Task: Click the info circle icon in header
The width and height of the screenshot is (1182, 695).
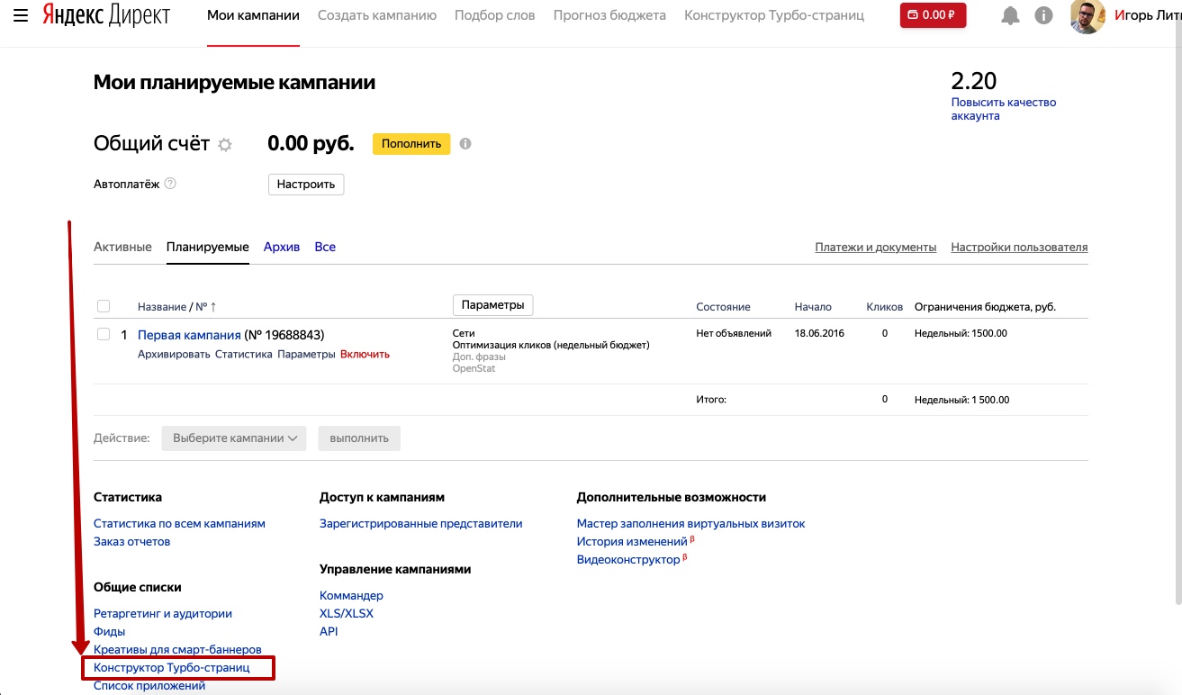Action: [1043, 15]
